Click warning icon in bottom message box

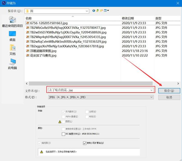click(42, 152)
